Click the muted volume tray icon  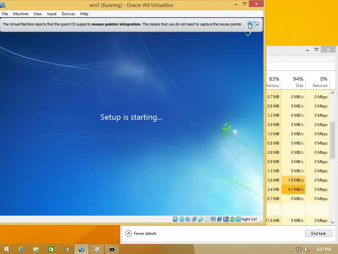(307, 249)
